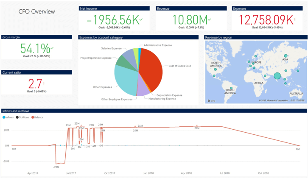Screen dimensions: 308x178
Task: Click the Balance legend marker
Action: point(33,117)
